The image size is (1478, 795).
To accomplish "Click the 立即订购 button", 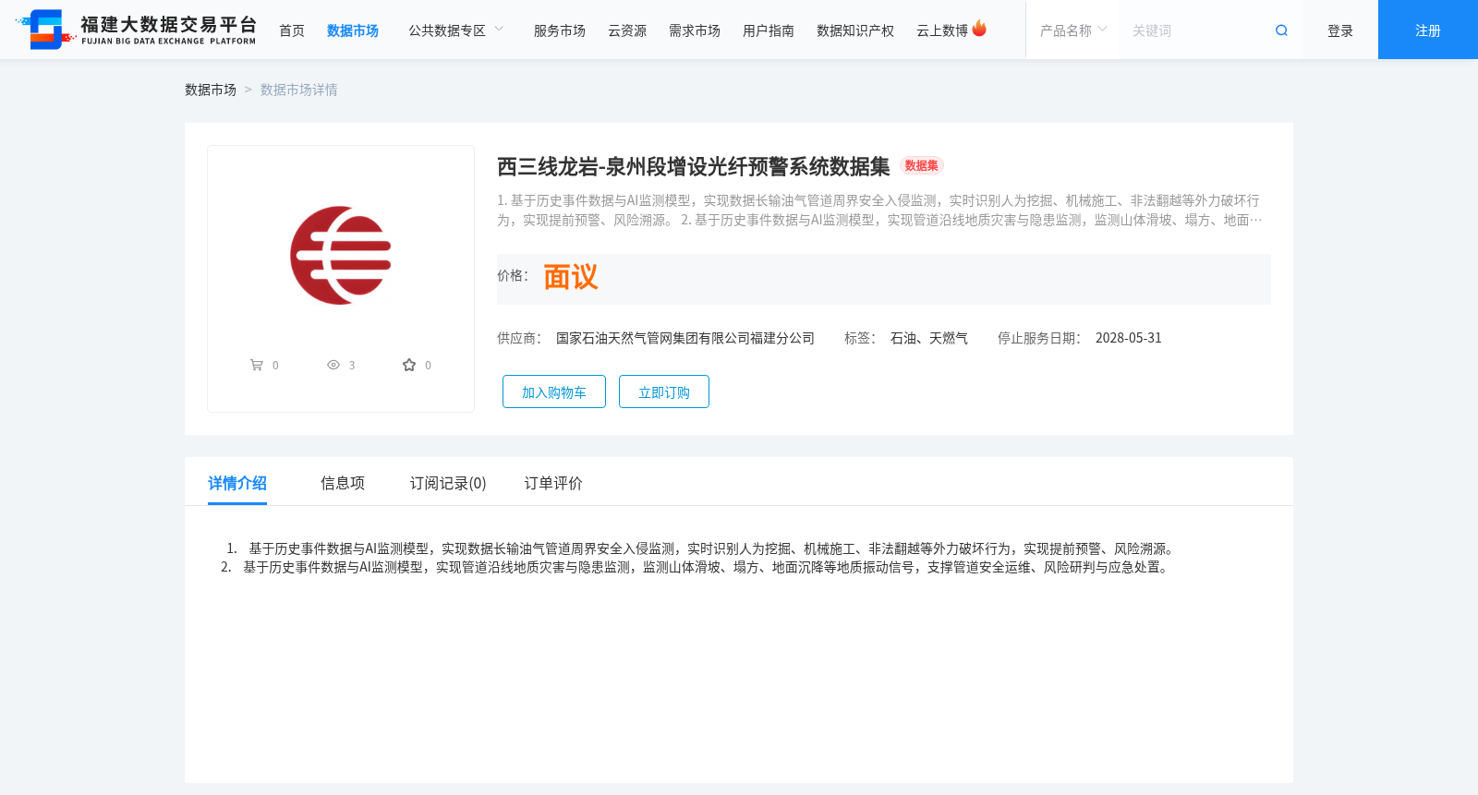I will [x=664, y=391].
